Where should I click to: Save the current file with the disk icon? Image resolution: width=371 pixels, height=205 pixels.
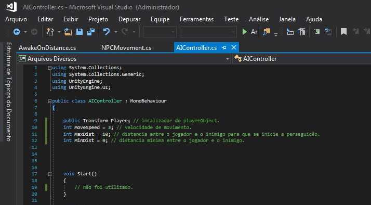point(79,32)
